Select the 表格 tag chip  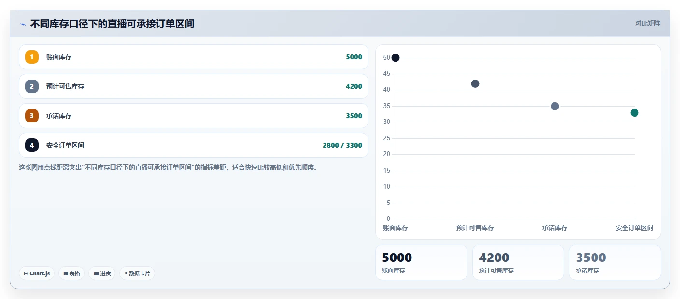point(71,273)
